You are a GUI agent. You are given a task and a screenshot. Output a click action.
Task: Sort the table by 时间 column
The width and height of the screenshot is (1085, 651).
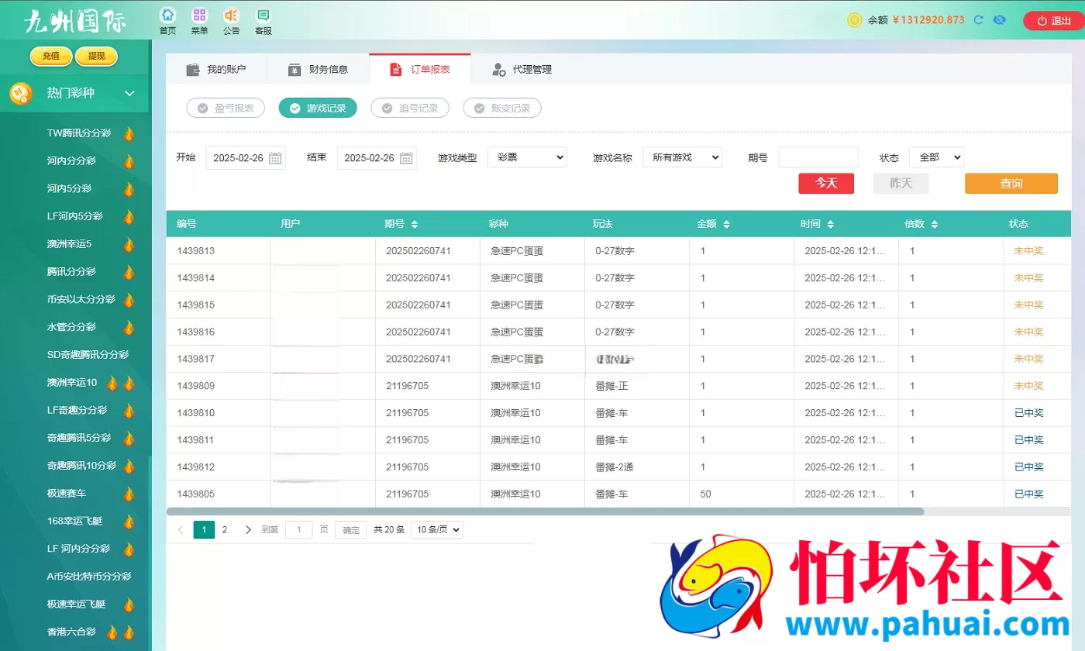click(830, 224)
